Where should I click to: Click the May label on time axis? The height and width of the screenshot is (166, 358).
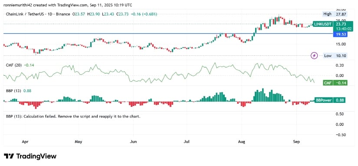coord(78,142)
